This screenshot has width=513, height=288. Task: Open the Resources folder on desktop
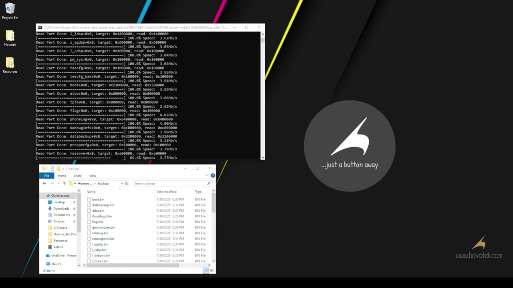(10, 65)
